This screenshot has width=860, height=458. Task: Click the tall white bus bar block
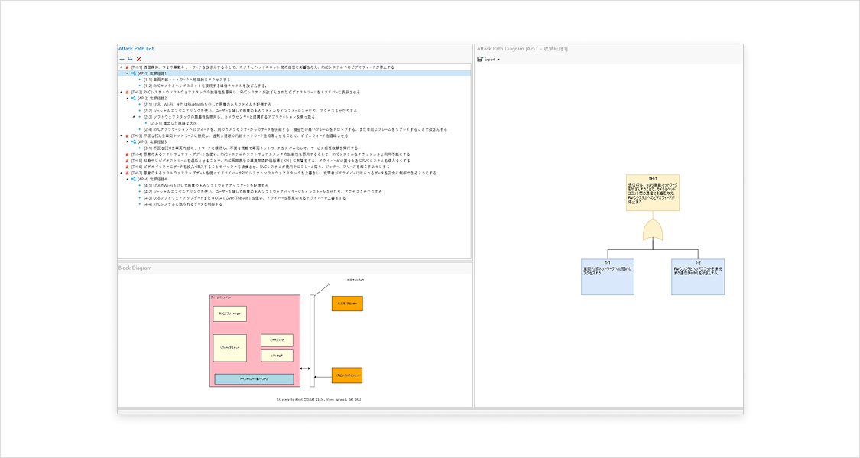point(312,340)
